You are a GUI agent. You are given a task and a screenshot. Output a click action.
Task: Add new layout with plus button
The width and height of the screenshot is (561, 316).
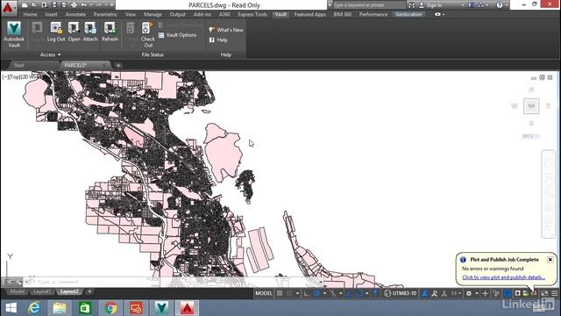pos(89,291)
